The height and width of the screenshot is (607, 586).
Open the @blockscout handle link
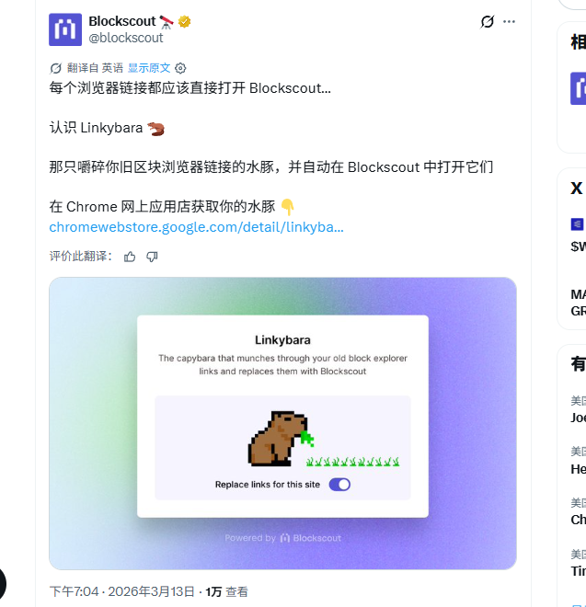coord(126,38)
